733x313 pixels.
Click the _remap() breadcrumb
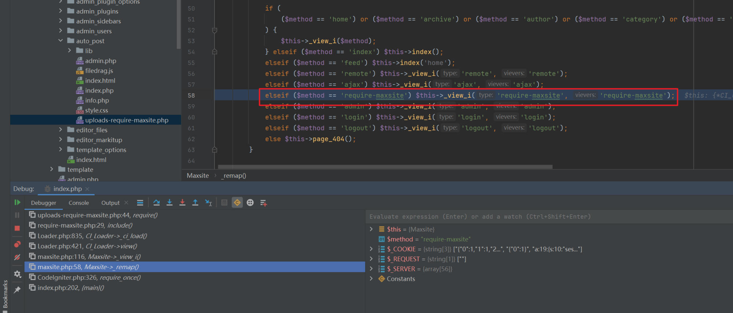pyautogui.click(x=233, y=176)
